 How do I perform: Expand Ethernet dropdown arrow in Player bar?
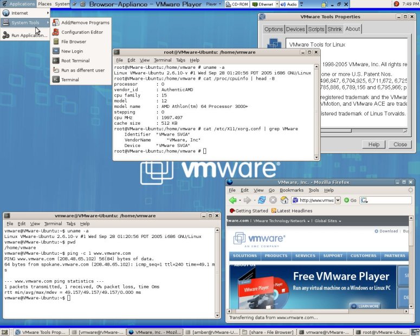pos(277,4)
